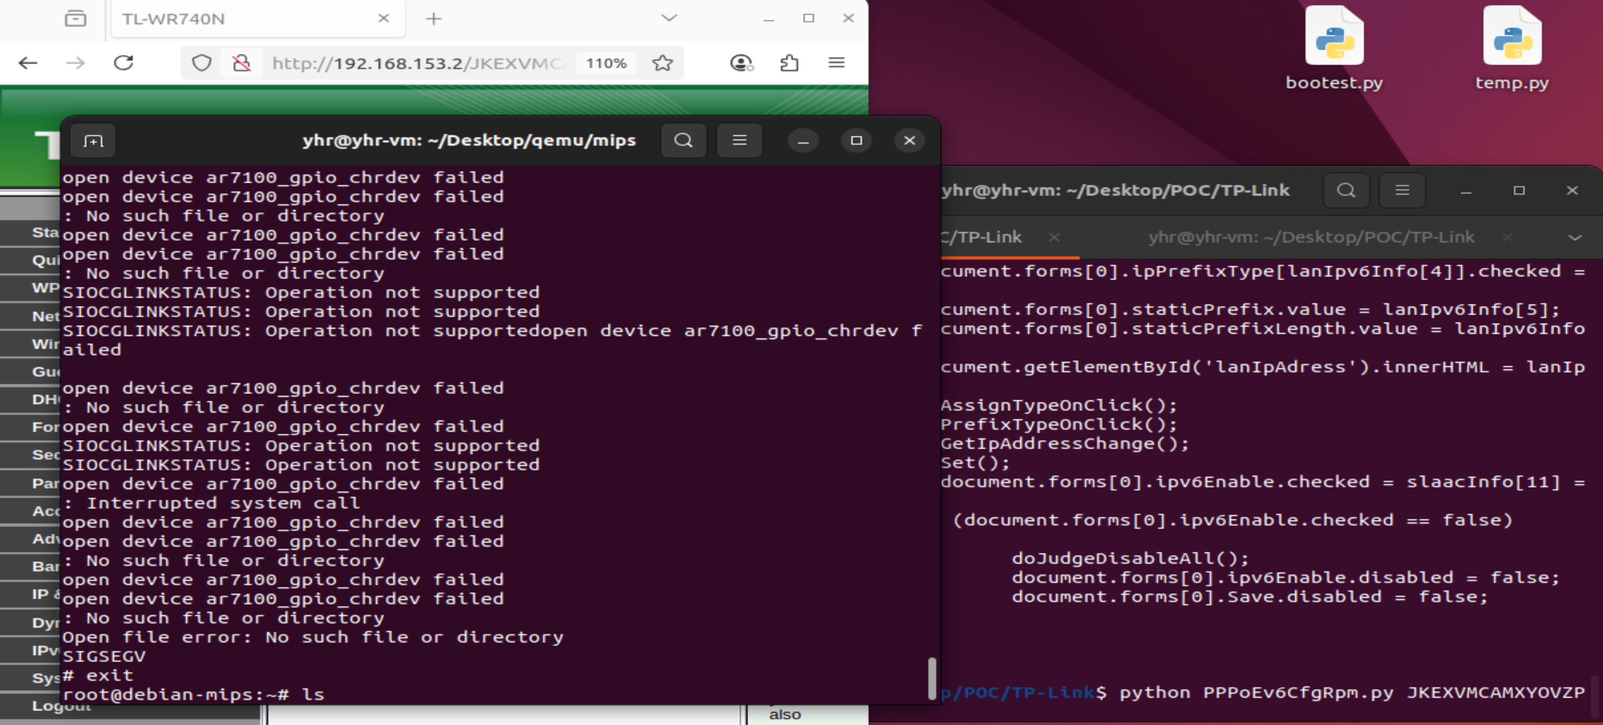The height and width of the screenshot is (725, 1603).
Task: Switch to second TP-Link terminal tab
Action: click(x=1311, y=238)
